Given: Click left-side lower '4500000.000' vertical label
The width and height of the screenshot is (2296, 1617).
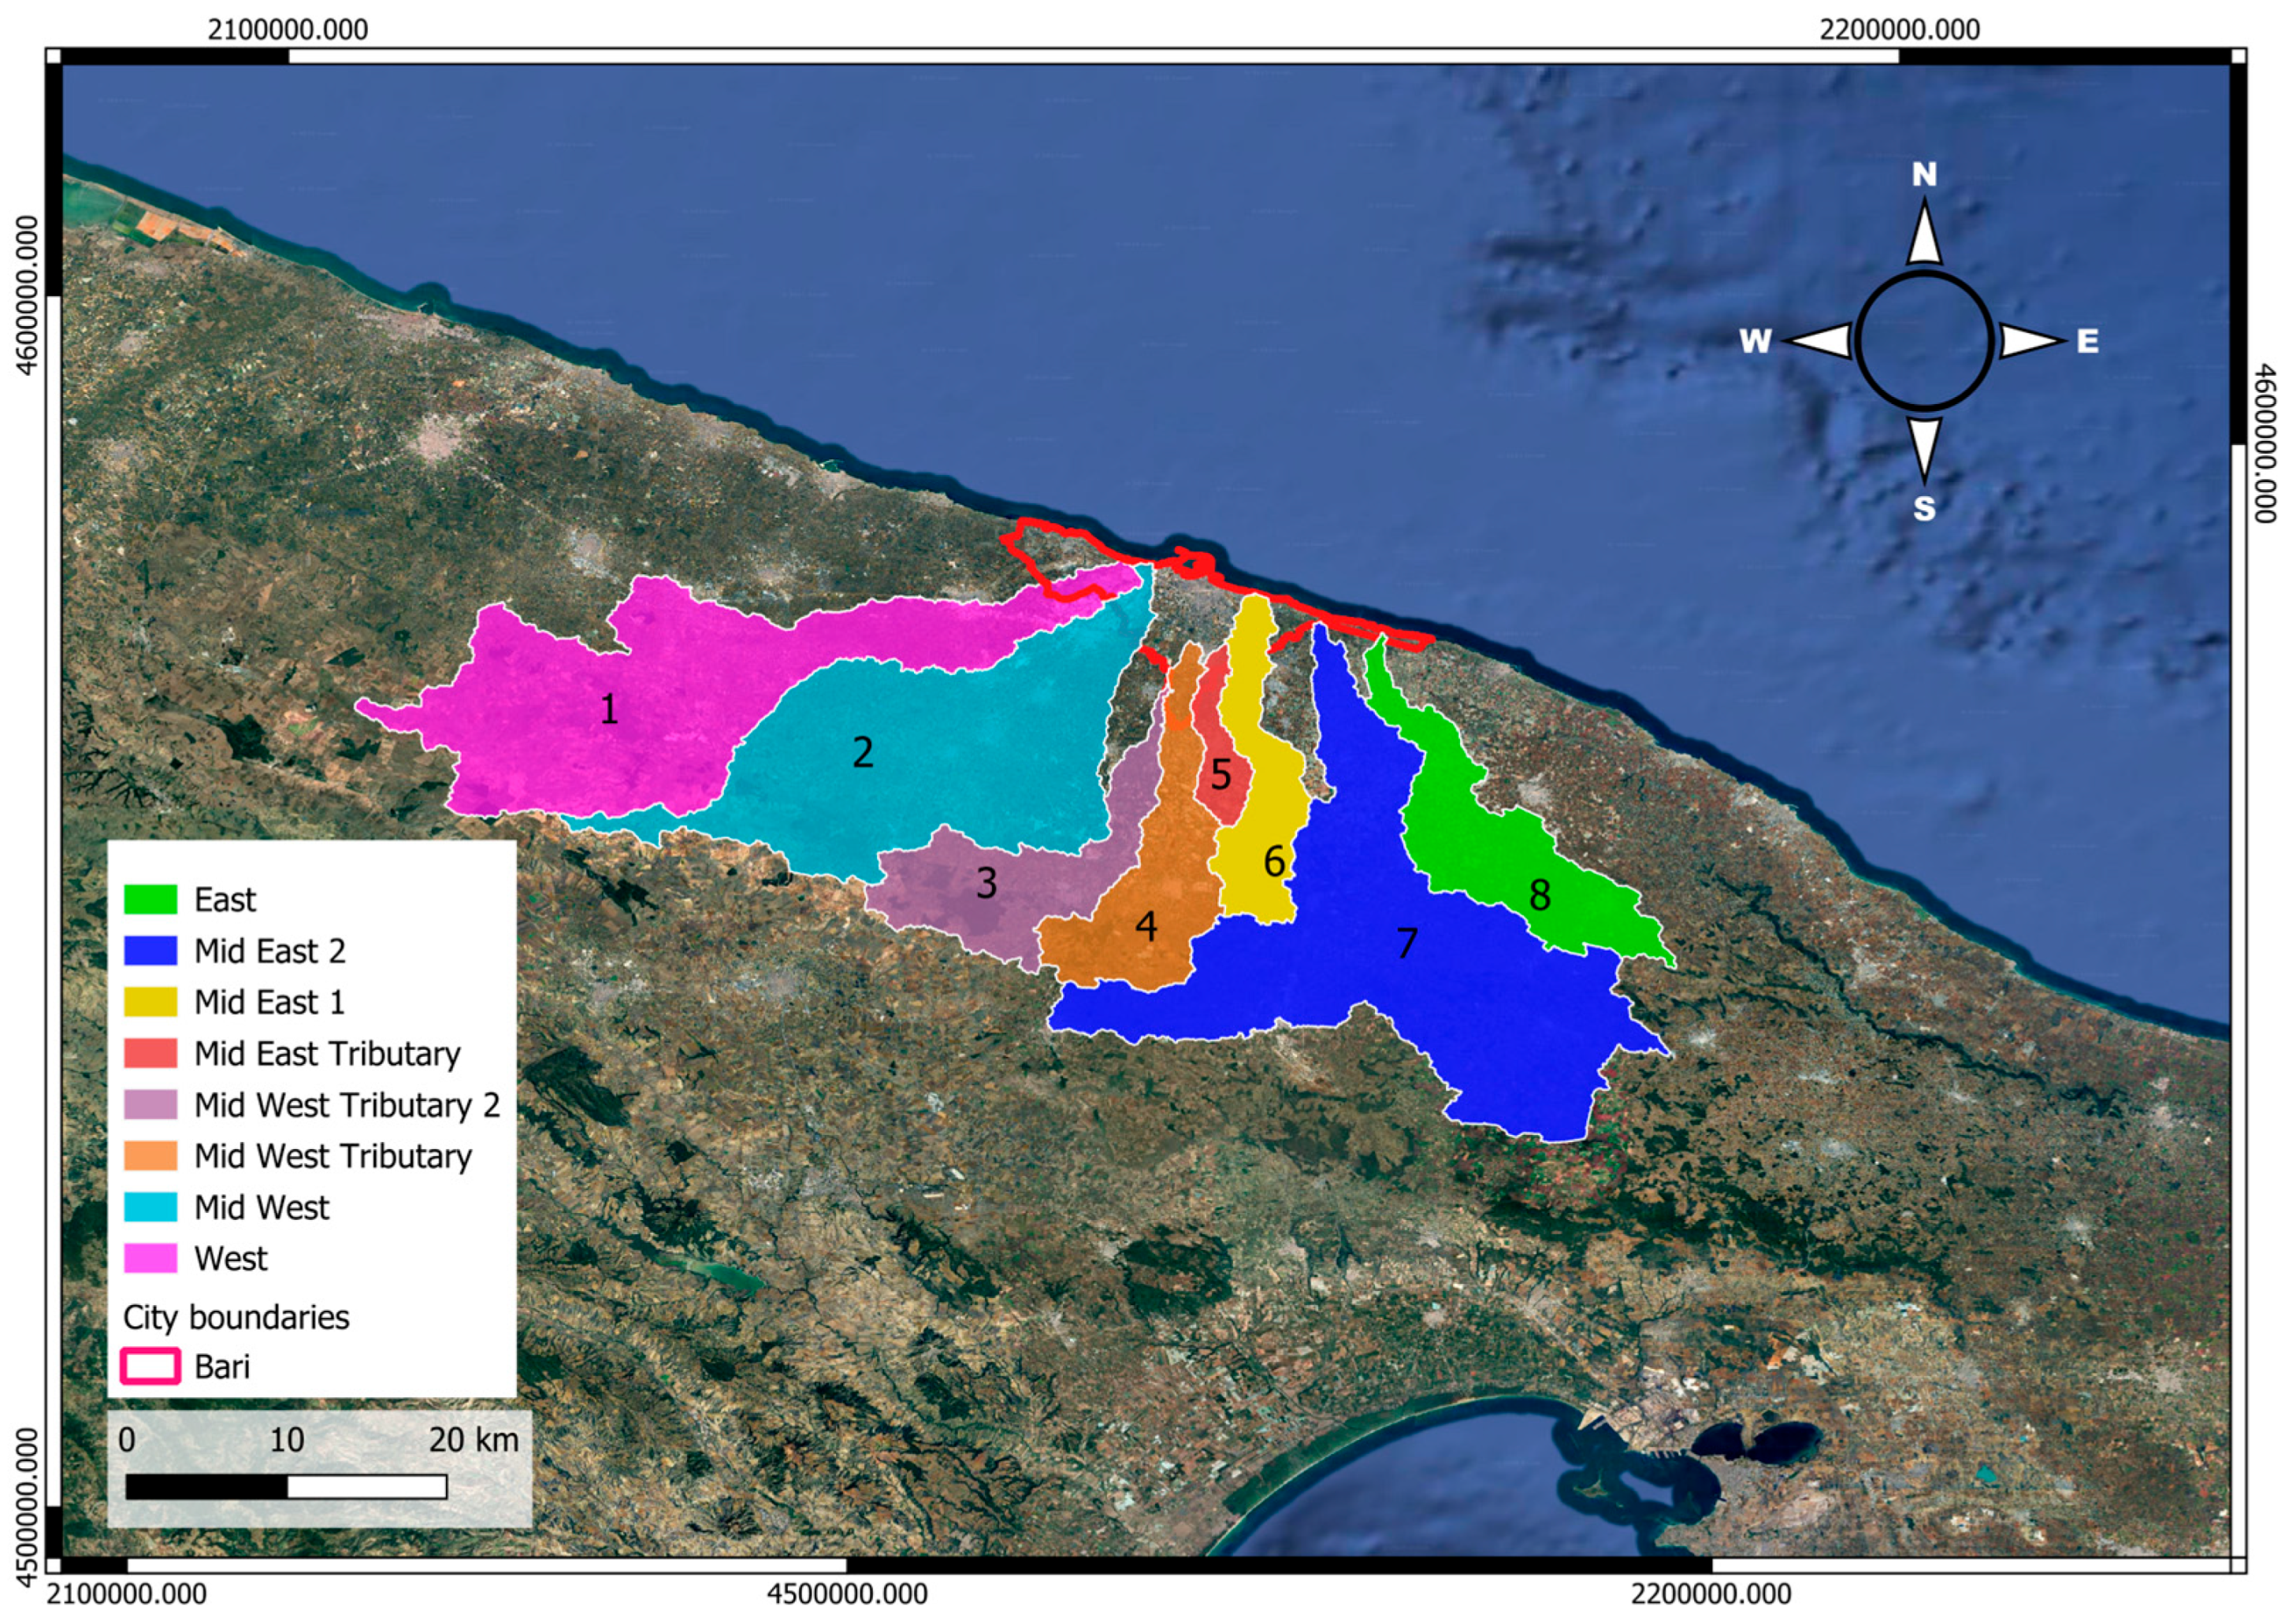Looking at the screenshot, I should (30, 1506).
